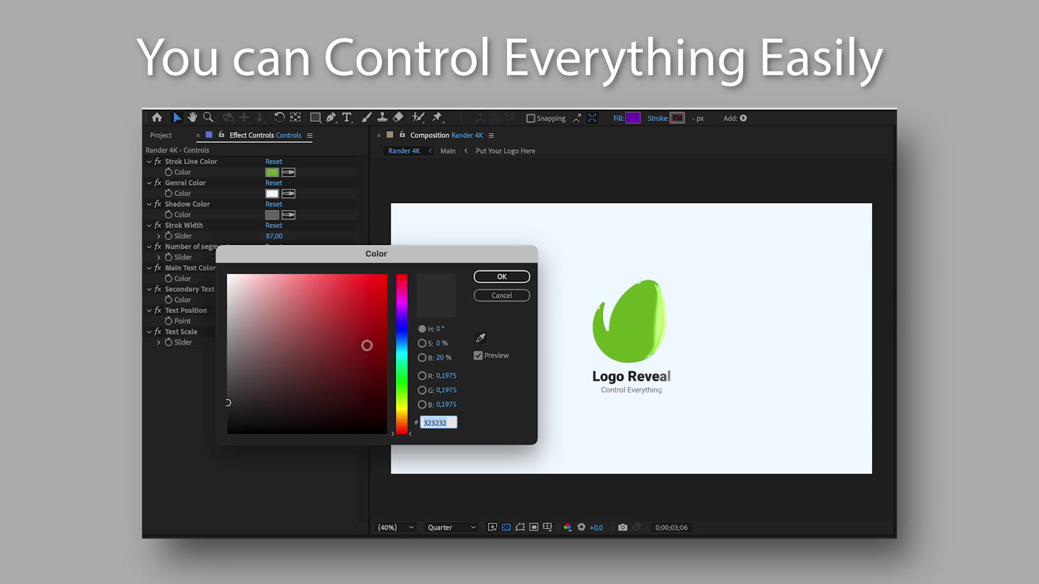Click OK to confirm color selection
The image size is (1039, 584).
pyautogui.click(x=502, y=277)
